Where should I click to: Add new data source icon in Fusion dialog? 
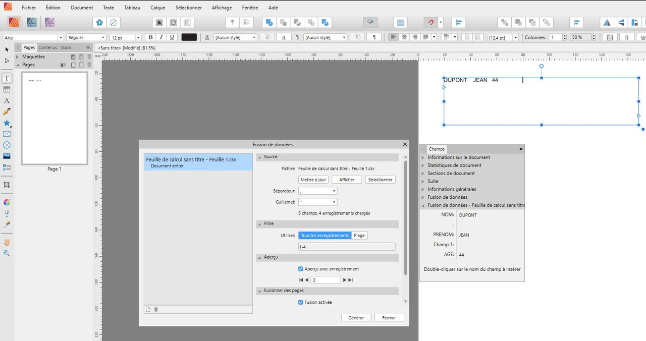pyautogui.click(x=148, y=309)
